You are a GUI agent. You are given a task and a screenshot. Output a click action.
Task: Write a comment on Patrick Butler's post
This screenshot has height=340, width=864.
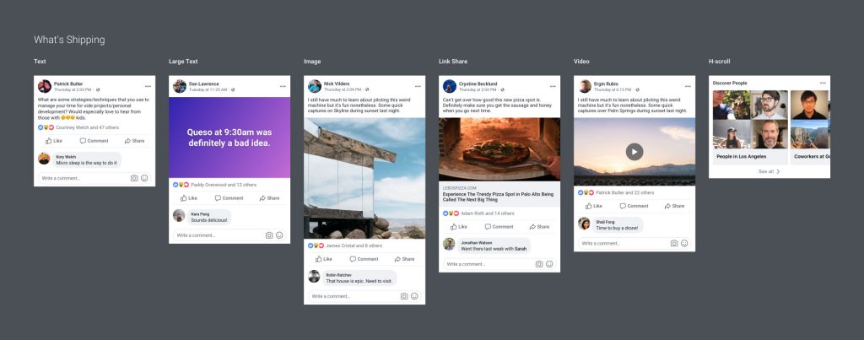click(x=94, y=178)
